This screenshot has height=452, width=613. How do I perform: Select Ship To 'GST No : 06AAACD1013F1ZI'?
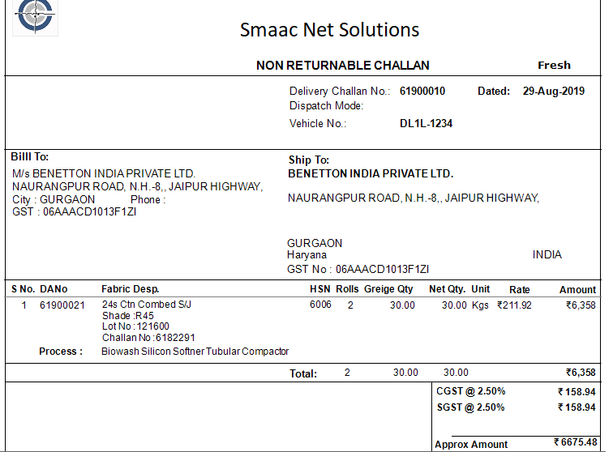tap(358, 269)
